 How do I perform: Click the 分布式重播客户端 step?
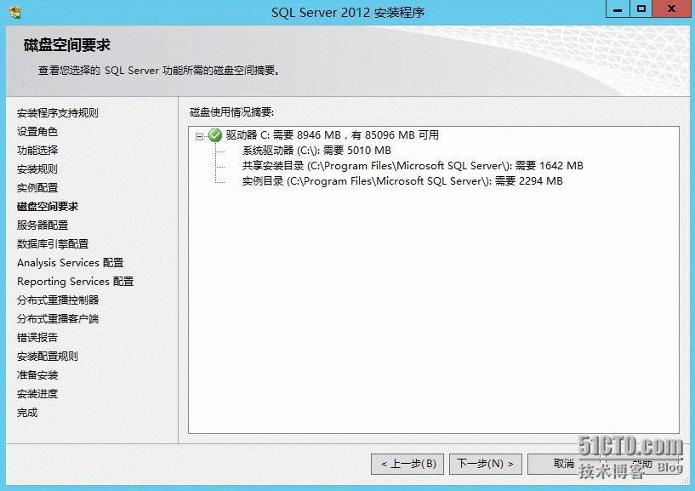tap(58, 319)
